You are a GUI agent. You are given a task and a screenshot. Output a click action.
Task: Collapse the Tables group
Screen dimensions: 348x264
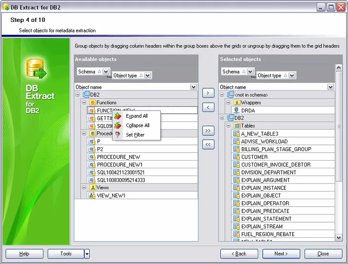click(x=228, y=126)
